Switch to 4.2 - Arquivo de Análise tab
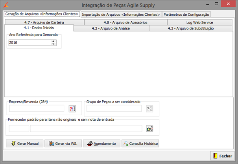Image resolution: width=238 pixels, height=164 pixels. [111, 28]
